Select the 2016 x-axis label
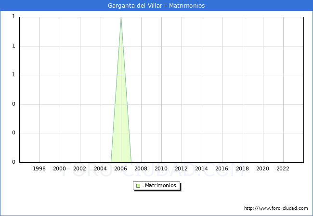 click(x=222, y=168)
